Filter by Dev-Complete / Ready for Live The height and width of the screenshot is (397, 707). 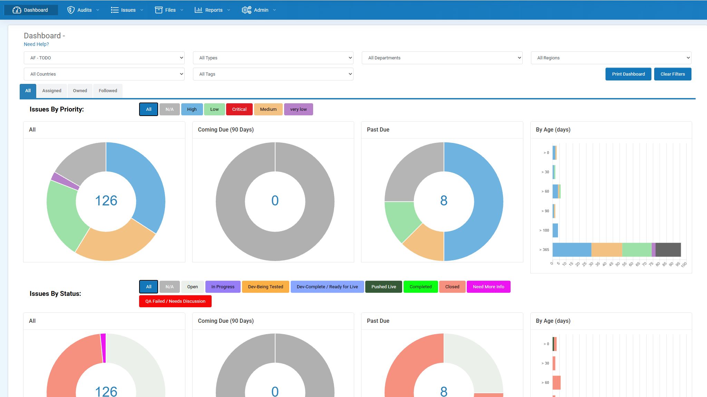[327, 287]
